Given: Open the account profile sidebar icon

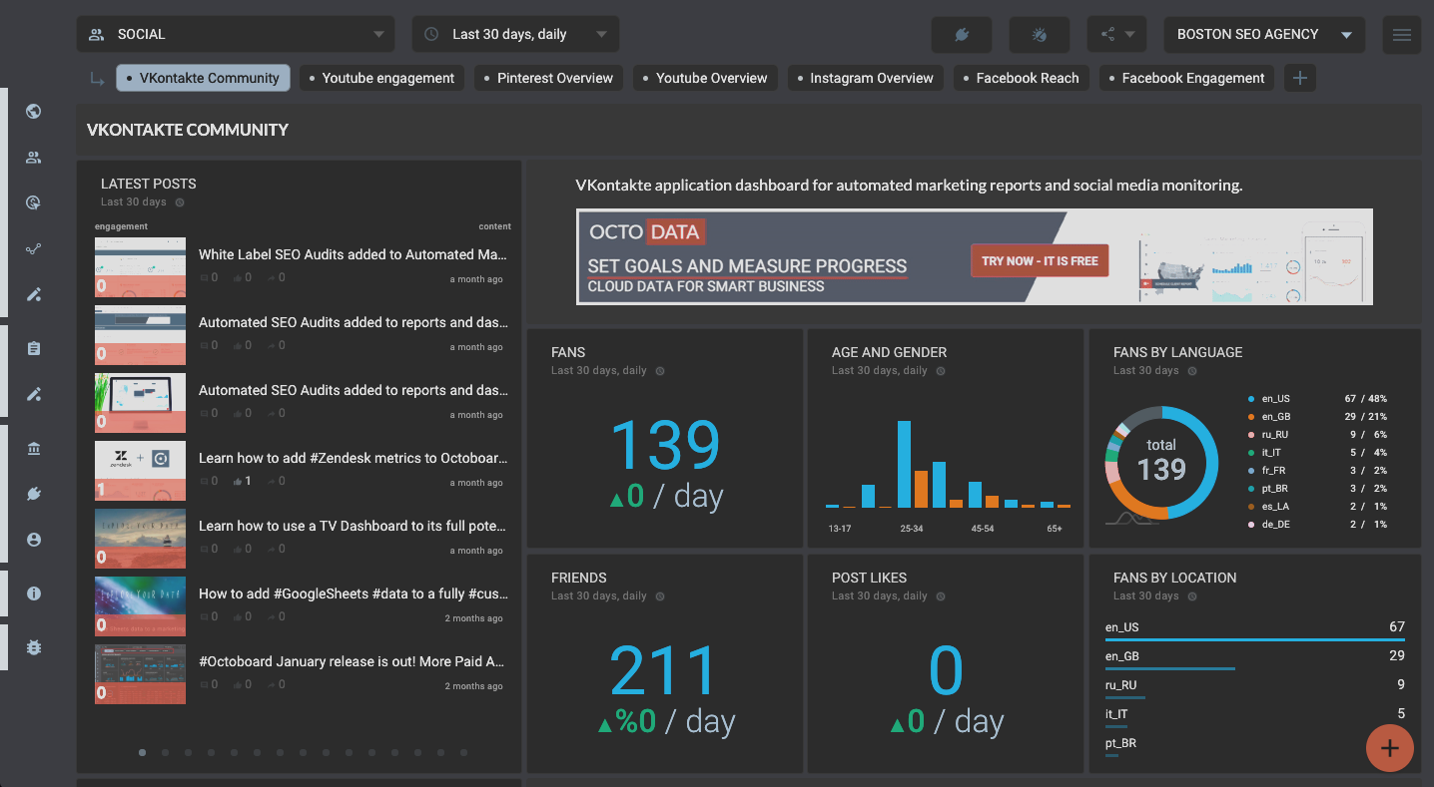Looking at the screenshot, I should point(34,540).
